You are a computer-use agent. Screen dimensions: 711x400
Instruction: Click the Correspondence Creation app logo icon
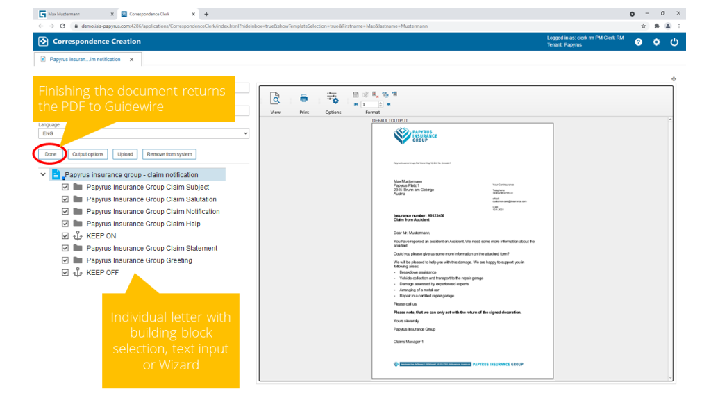pos(43,41)
